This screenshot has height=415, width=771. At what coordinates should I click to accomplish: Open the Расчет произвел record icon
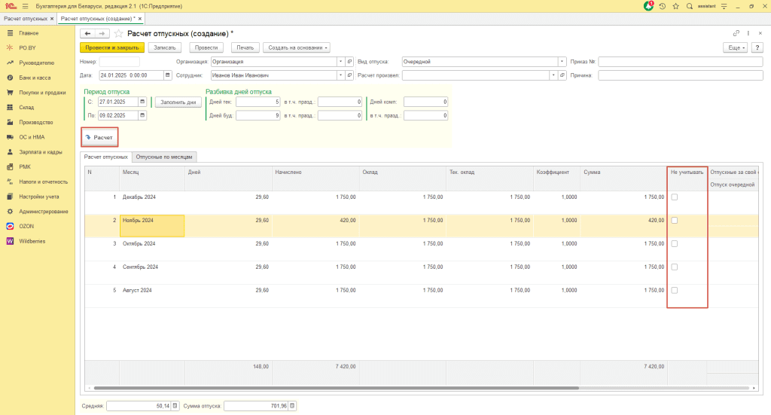562,75
